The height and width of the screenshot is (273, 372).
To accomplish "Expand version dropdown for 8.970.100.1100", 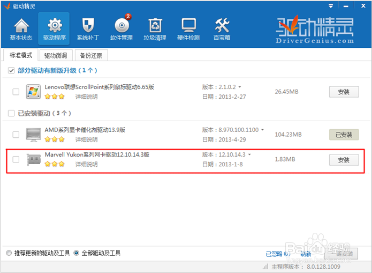I will tap(262, 130).
